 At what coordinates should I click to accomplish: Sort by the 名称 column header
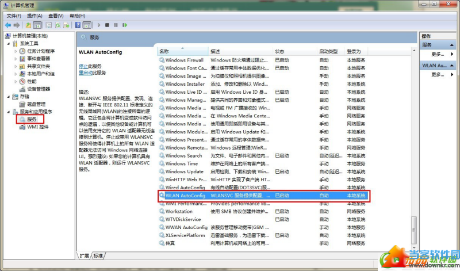[183, 51]
